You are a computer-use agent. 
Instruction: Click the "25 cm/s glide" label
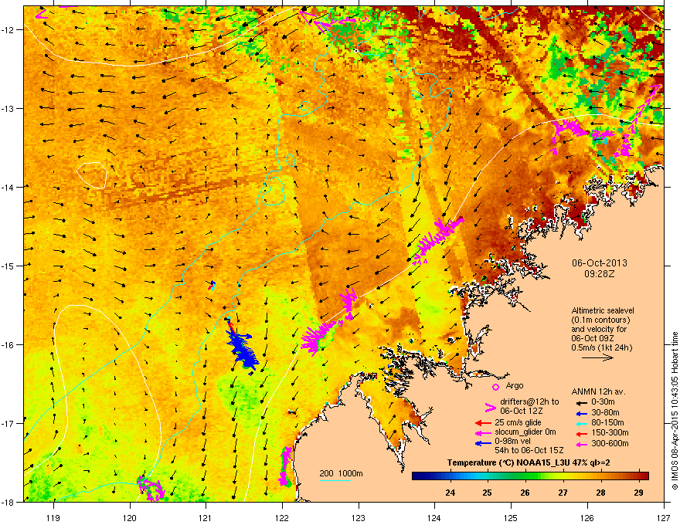point(518,422)
